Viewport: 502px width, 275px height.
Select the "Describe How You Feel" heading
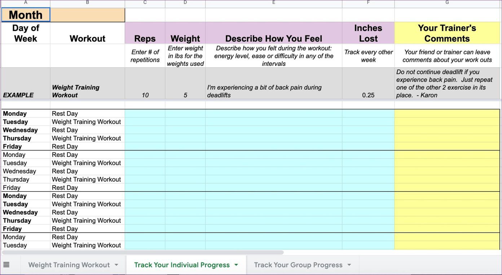coord(274,33)
